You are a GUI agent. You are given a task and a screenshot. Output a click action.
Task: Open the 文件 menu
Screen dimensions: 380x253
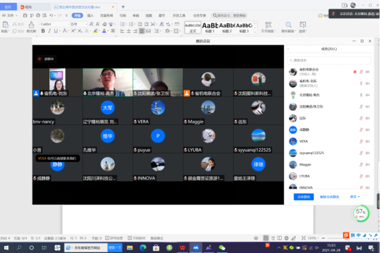tap(10, 16)
